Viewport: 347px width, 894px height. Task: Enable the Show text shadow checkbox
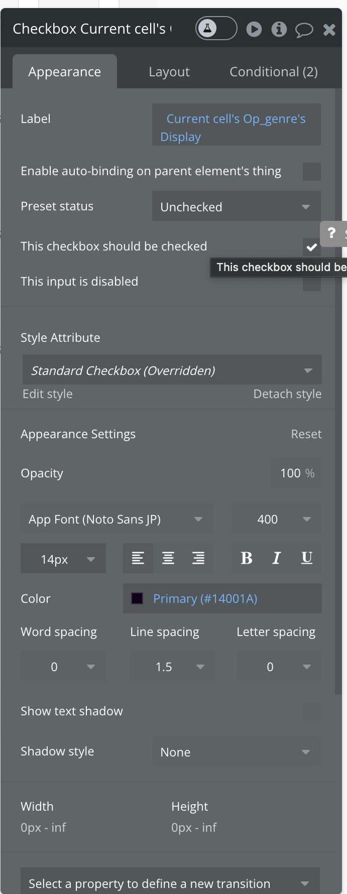coord(311,711)
